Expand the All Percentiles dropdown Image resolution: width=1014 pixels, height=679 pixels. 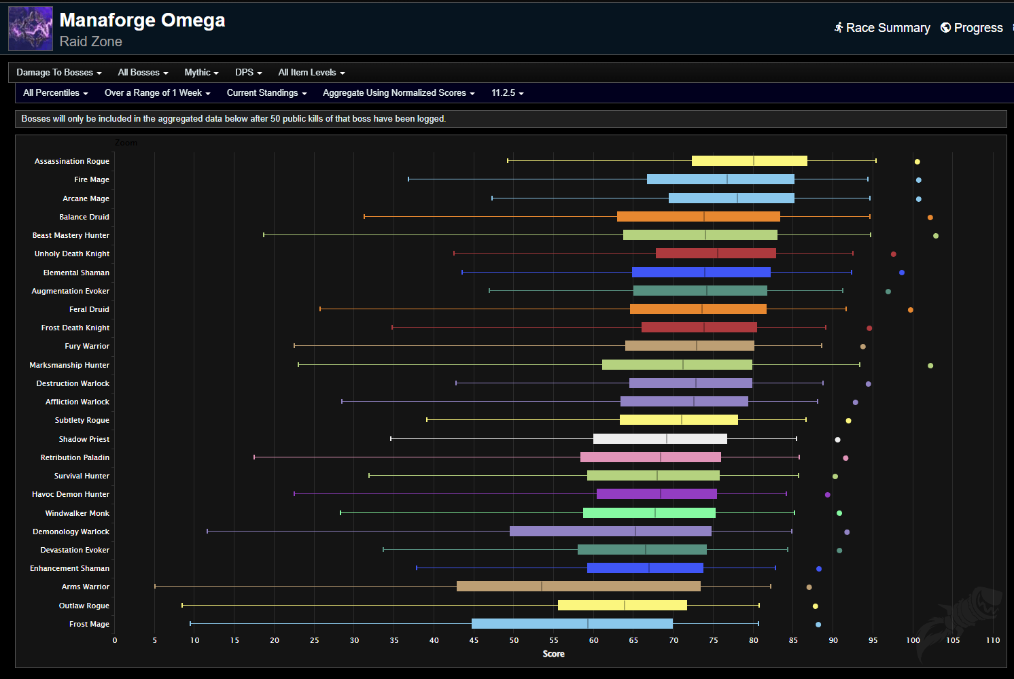pos(55,93)
